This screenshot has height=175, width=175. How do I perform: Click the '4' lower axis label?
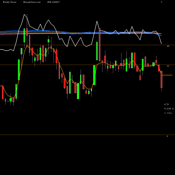pos(167,136)
